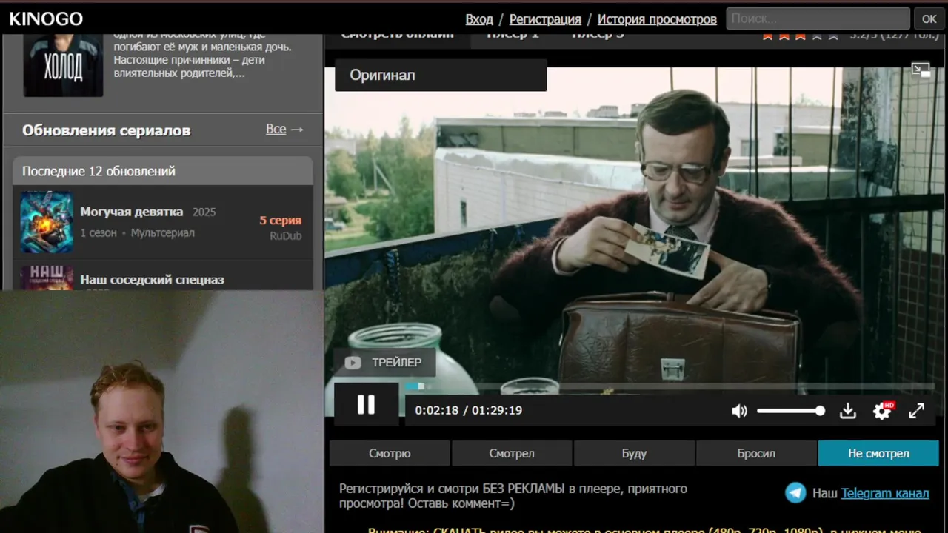
Task: Click the Холод poster thumbnail
Action: (x=63, y=65)
